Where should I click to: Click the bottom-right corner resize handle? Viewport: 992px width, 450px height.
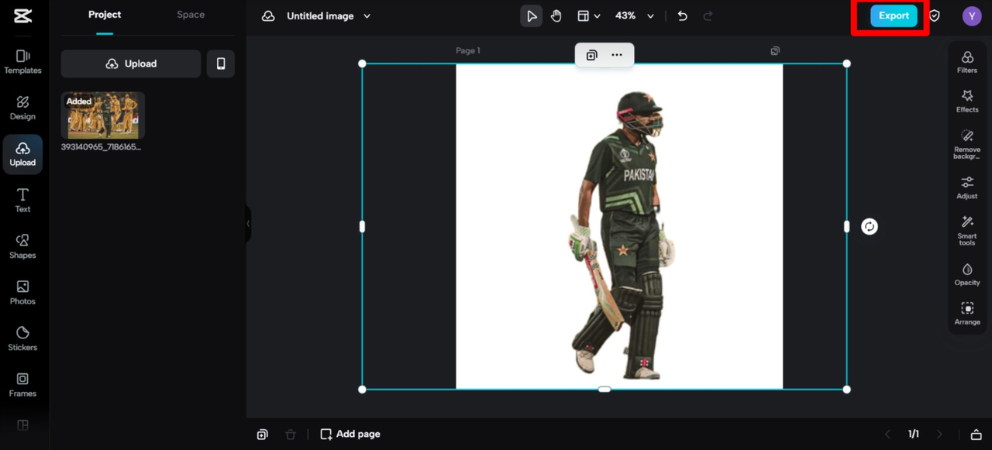point(846,389)
